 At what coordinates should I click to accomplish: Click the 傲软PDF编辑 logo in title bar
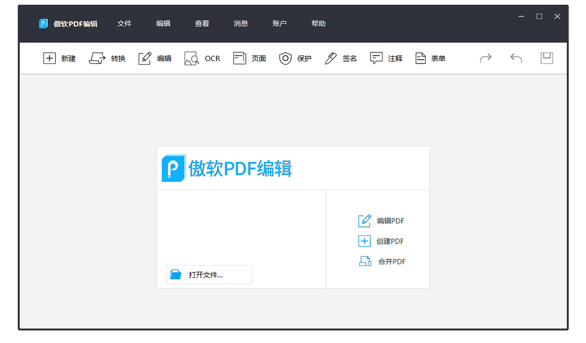43,24
